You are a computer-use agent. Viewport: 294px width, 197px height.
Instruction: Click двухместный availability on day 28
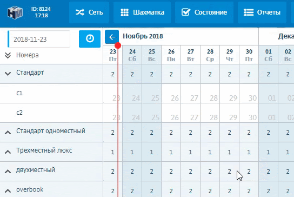pos(210,172)
